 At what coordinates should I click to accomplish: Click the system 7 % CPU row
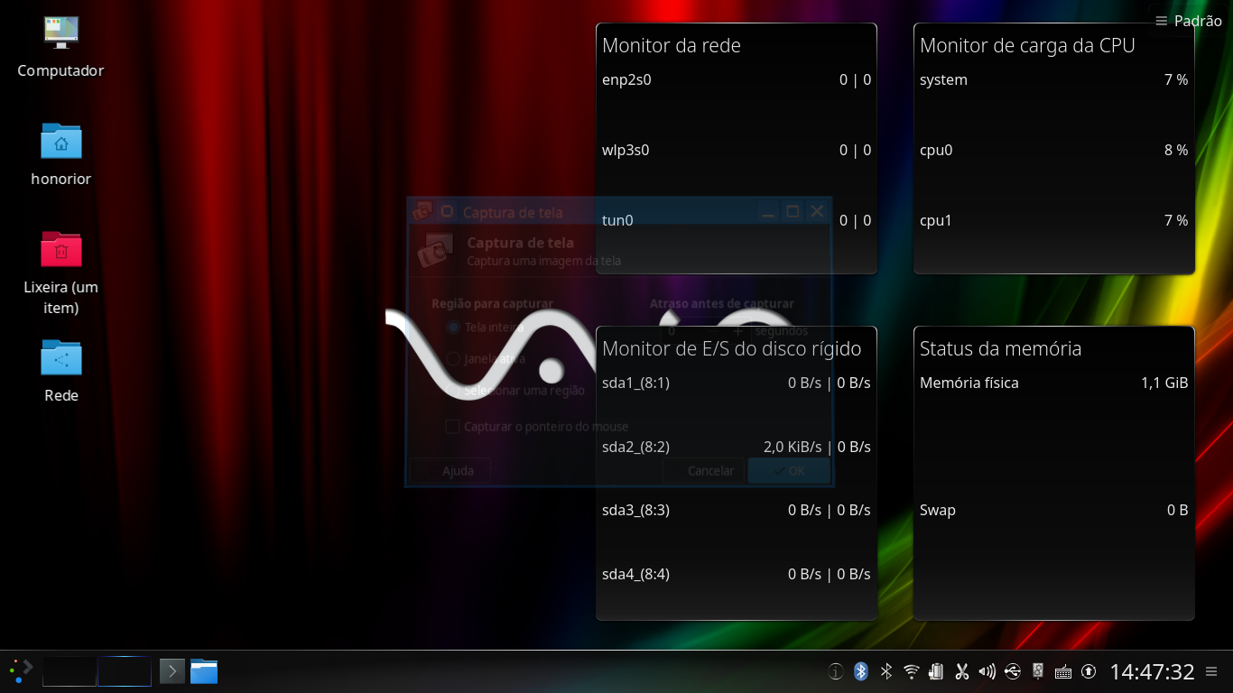click(1053, 79)
